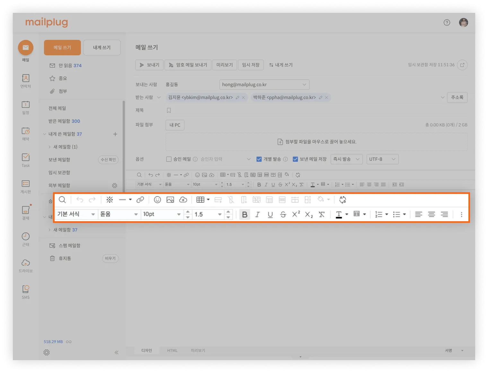Click the insert link icon in magnified toolbar
This screenshot has height=373, width=488.
click(x=140, y=200)
